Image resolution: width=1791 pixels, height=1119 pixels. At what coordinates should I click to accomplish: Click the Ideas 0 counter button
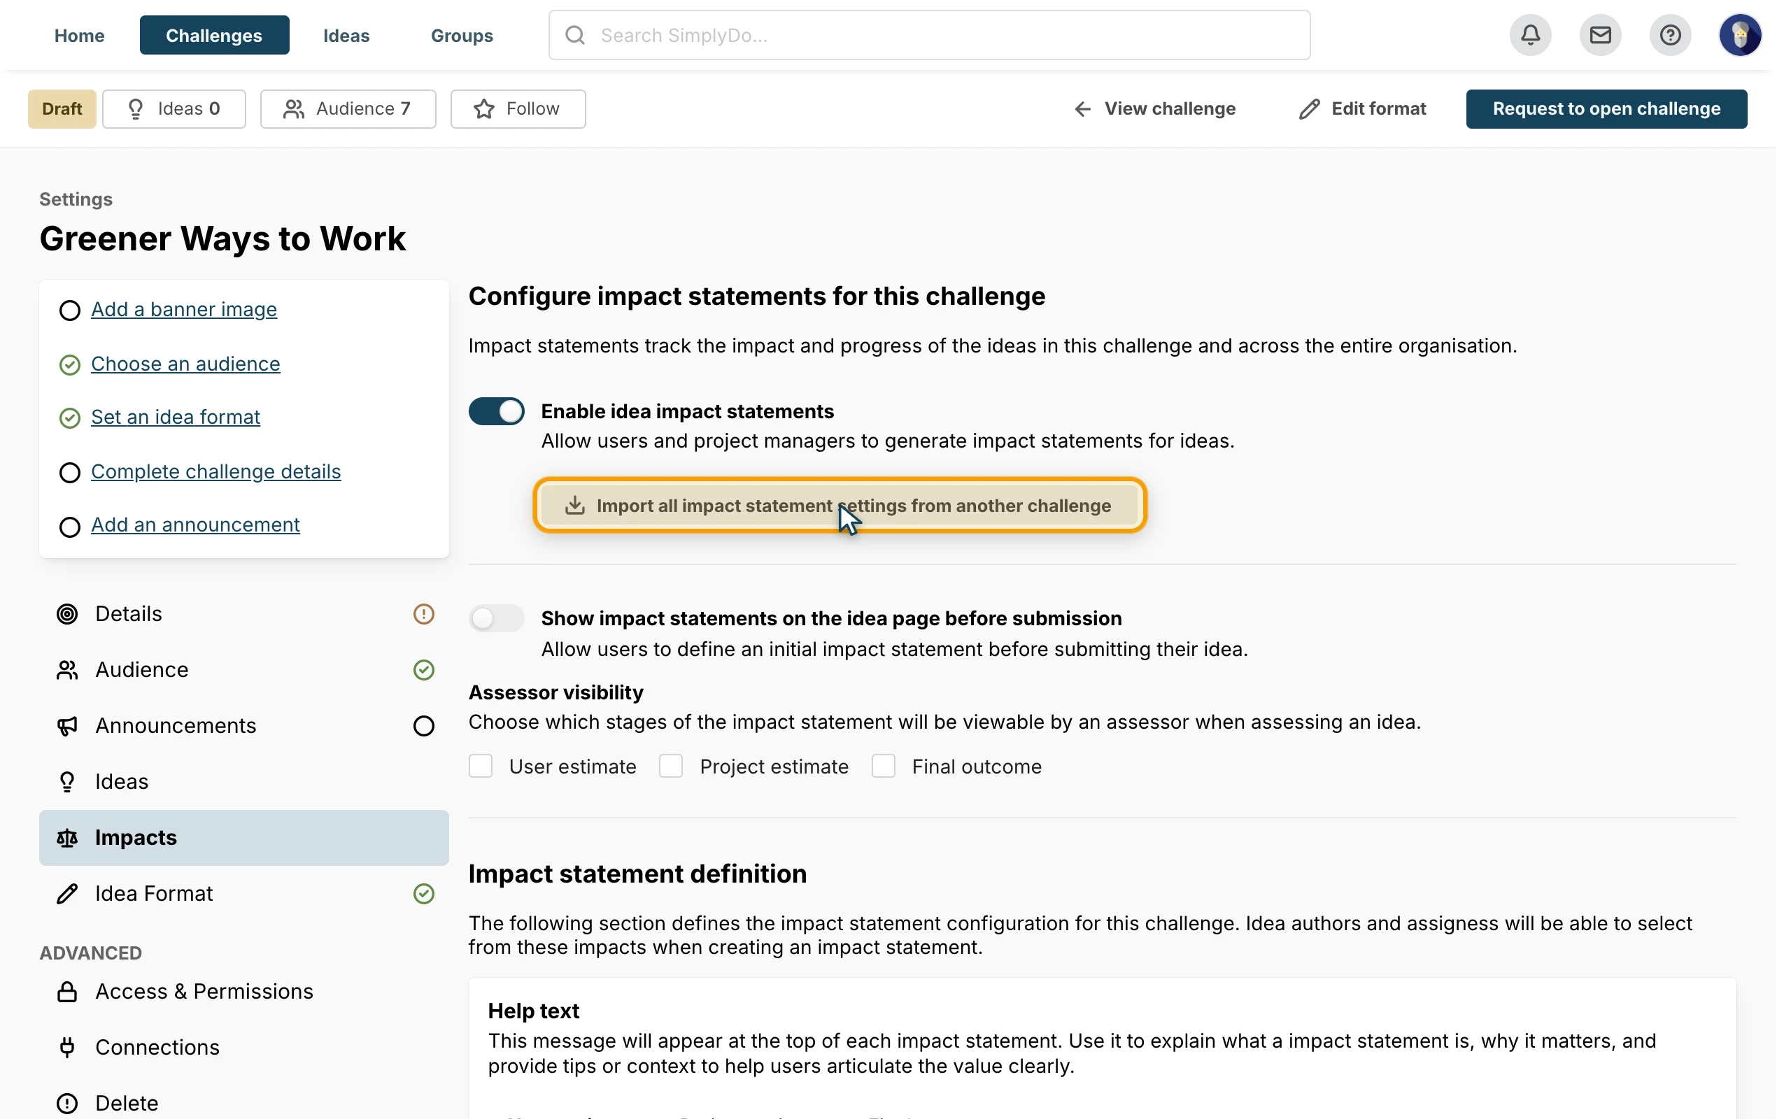click(x=174, y=109)
